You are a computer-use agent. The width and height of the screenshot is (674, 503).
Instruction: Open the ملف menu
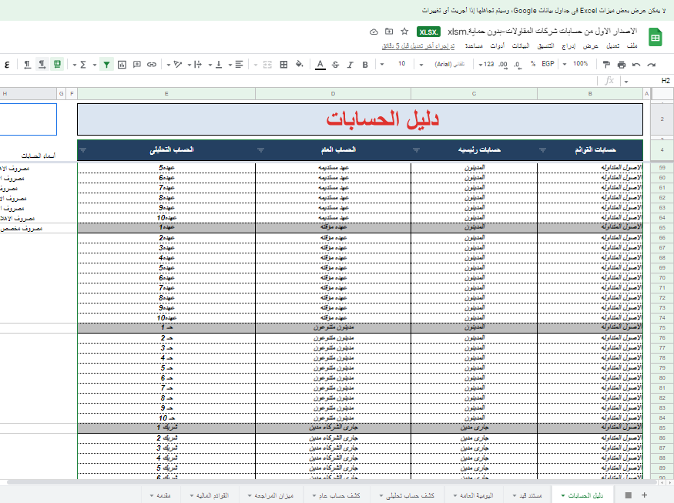click(632, 46)
